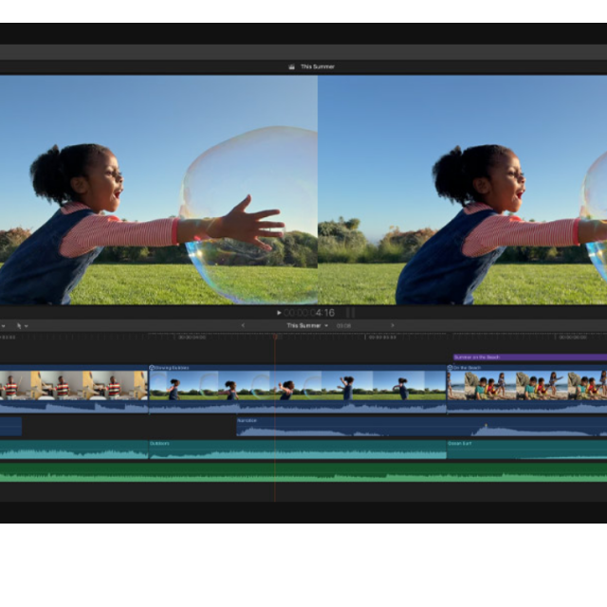Click the left viewer showing girl with bubble
Viewport: 607px width, 607px height.
click(158, 190)
